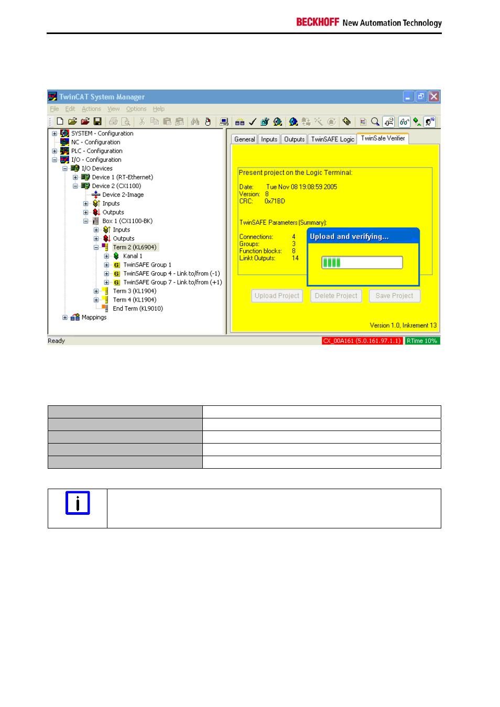Collapse the I/O Devices node

[x=65, y=169]
